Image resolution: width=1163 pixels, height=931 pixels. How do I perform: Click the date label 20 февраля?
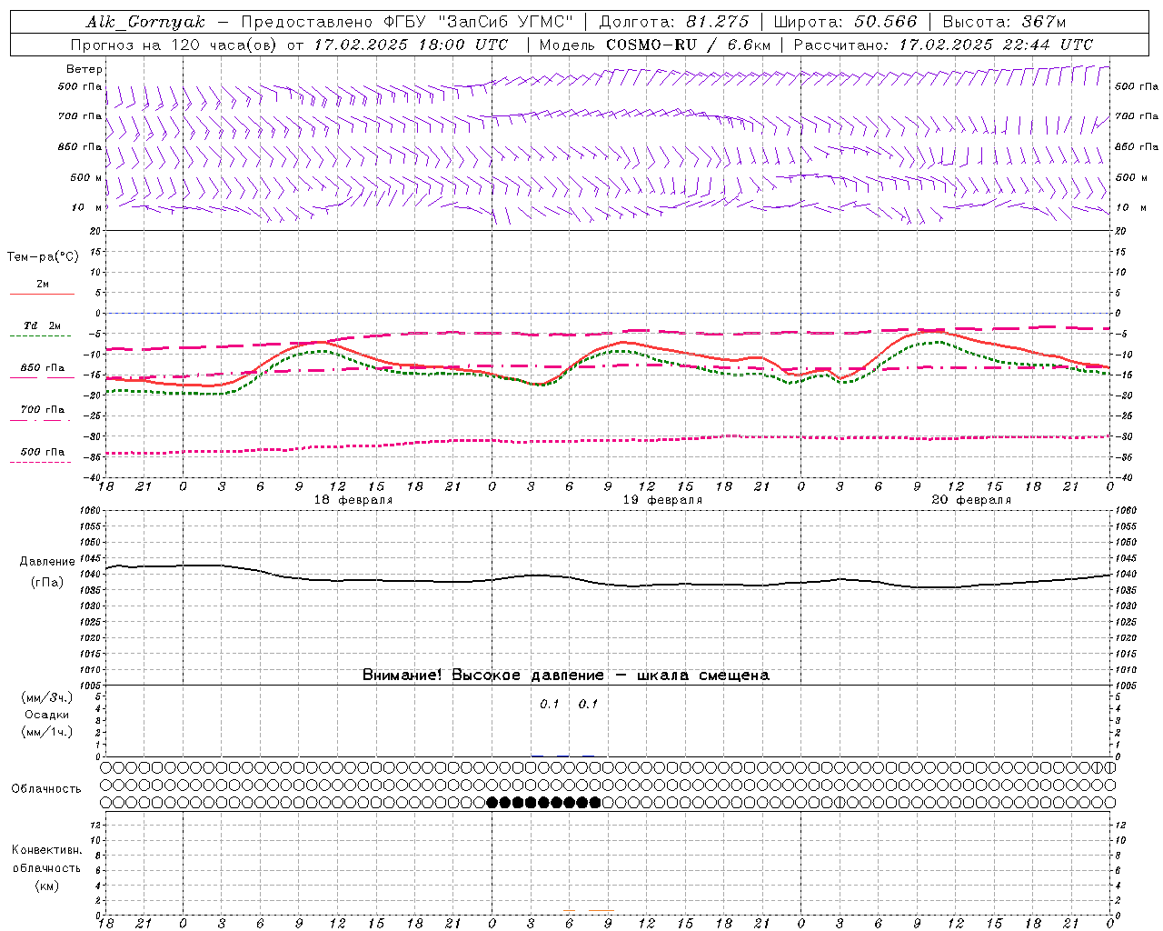(x=971, y=500)
